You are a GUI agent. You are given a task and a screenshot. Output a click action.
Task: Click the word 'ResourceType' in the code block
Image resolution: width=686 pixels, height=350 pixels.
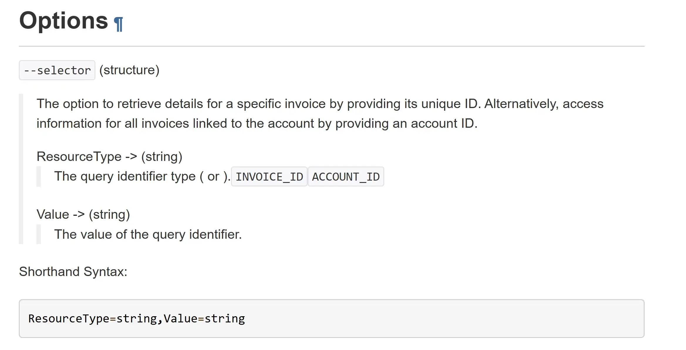pyautogui.click(x=69, y=319)
